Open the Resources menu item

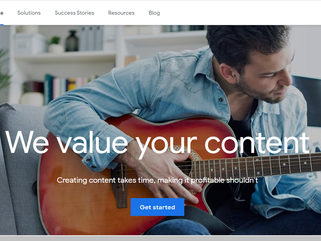coord(121,13)
